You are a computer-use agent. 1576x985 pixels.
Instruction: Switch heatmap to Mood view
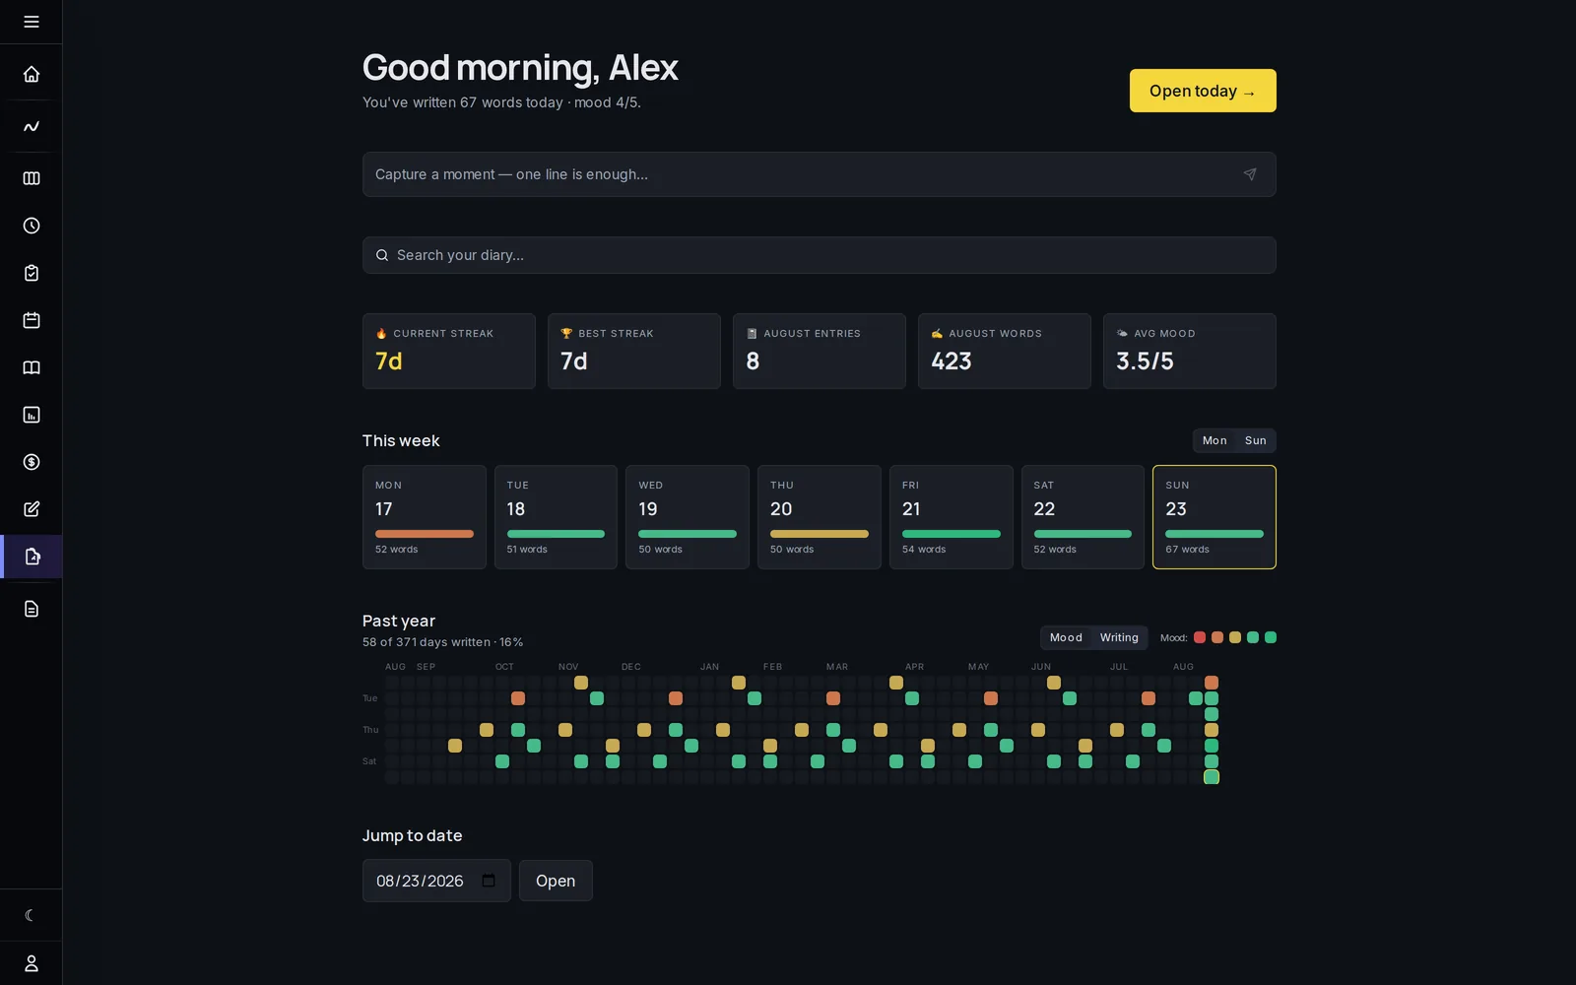click(x=1066, y=637)
